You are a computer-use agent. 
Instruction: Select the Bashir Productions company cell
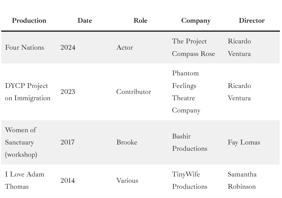(189, 142)
